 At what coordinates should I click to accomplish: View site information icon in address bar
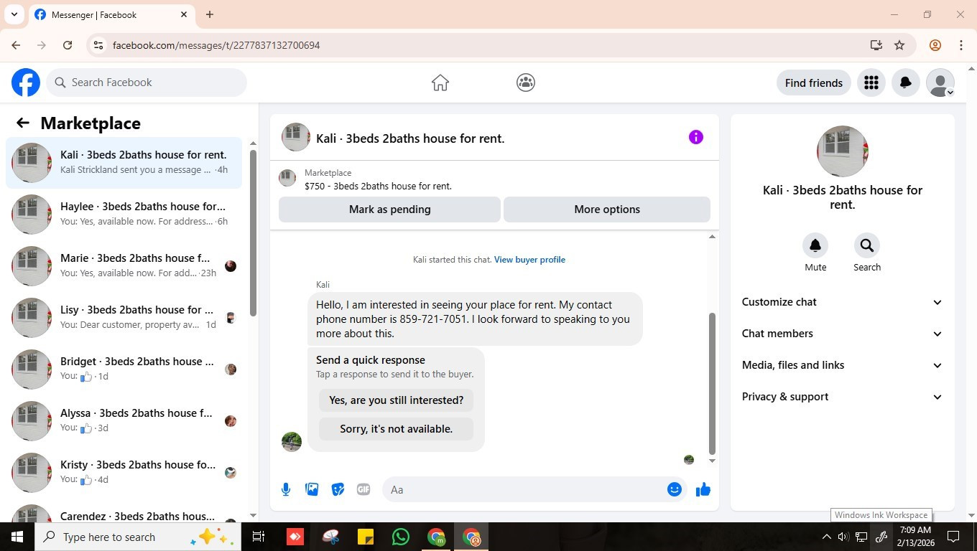tap(98, 45)
